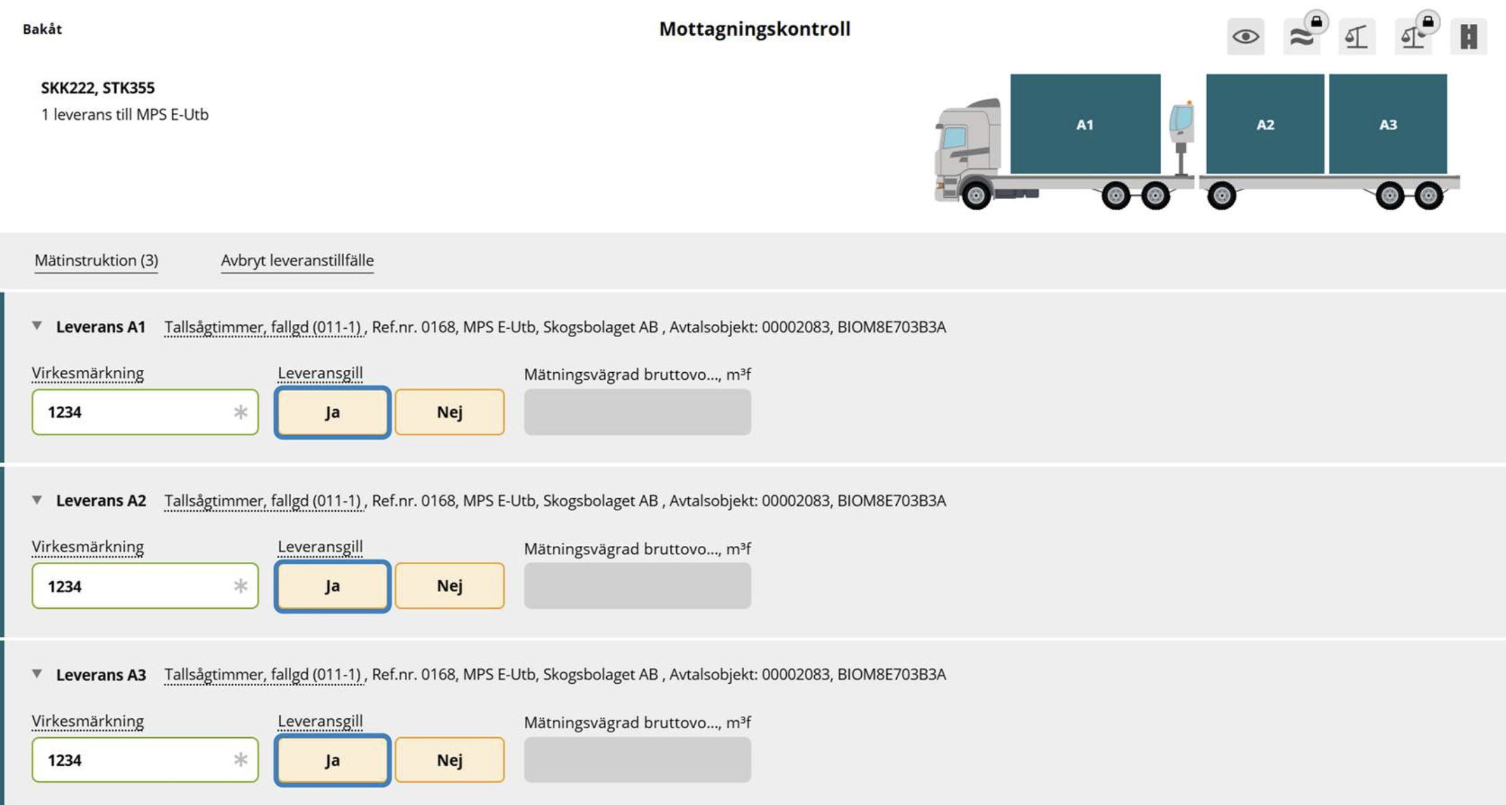Choose Ja for Leverans A1 Leveransgill
Image resolution: width=1506 pixels, height=805 pixels.
click(x=332, y=412)
